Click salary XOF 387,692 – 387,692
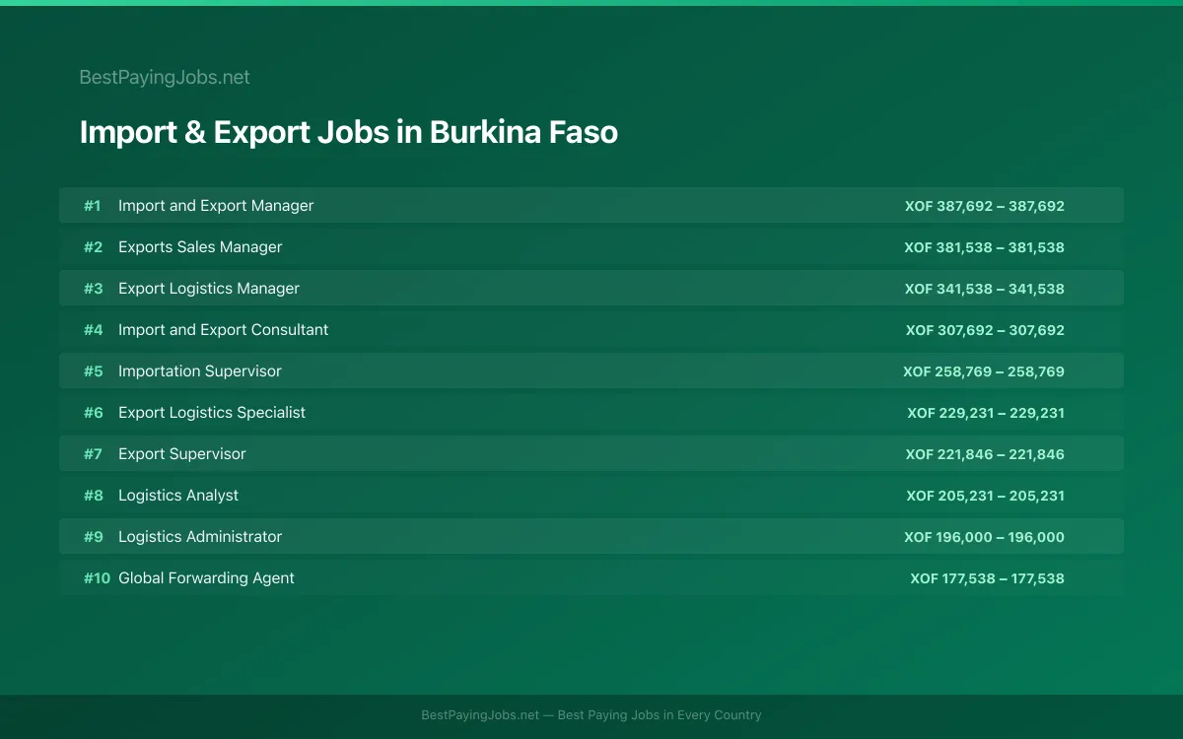The image size is (1183, 739). (x=985, y=206)
